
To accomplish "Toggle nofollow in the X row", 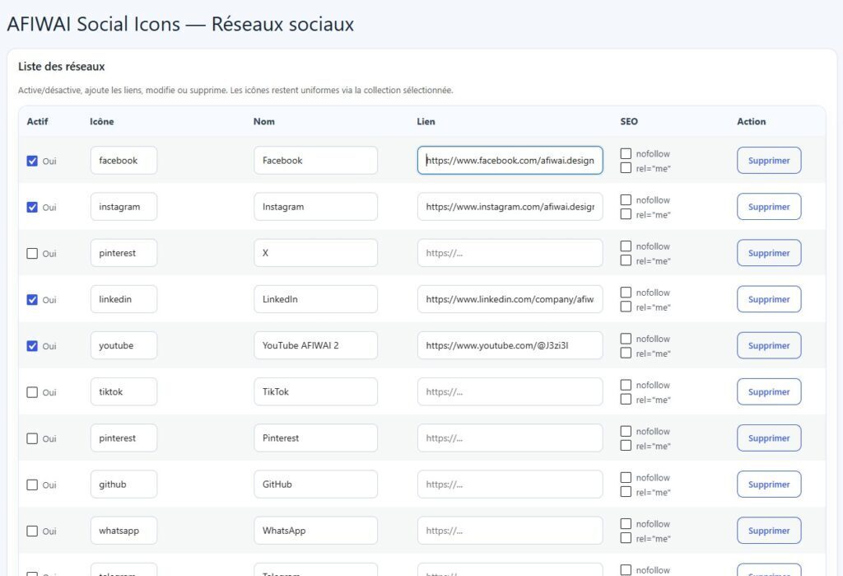I will 626,246.
